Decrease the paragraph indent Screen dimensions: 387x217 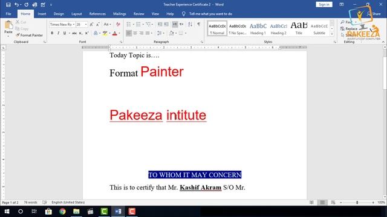[x=160, y=24]
